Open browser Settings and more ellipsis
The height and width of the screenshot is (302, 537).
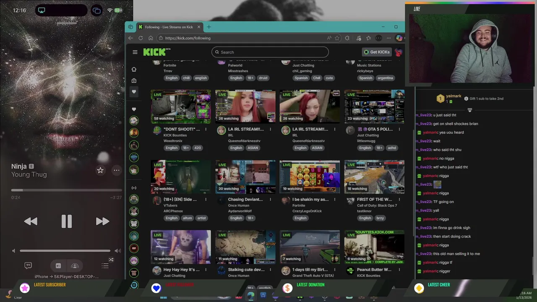click(x=389, y=38)
